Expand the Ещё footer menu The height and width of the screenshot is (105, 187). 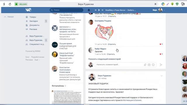[37, 60]
